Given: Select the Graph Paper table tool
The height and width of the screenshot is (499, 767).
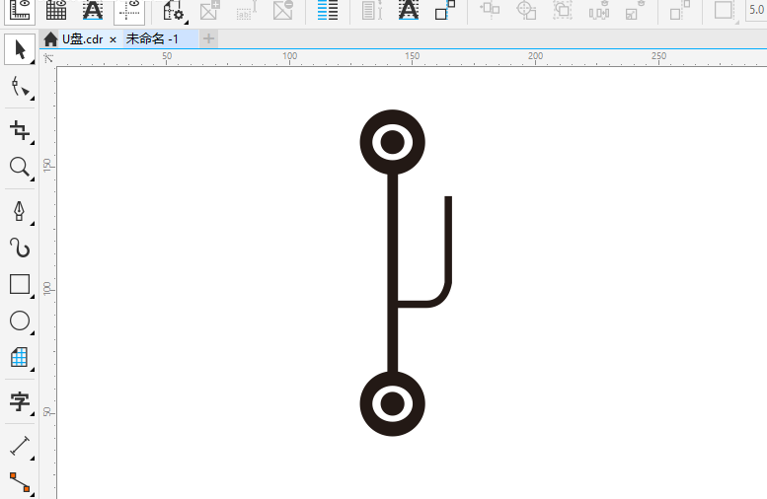Looking at the screenshot, I should pyautogui.click(x=20, y=357).
